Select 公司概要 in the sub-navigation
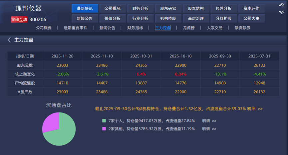 tap(44, 28)
